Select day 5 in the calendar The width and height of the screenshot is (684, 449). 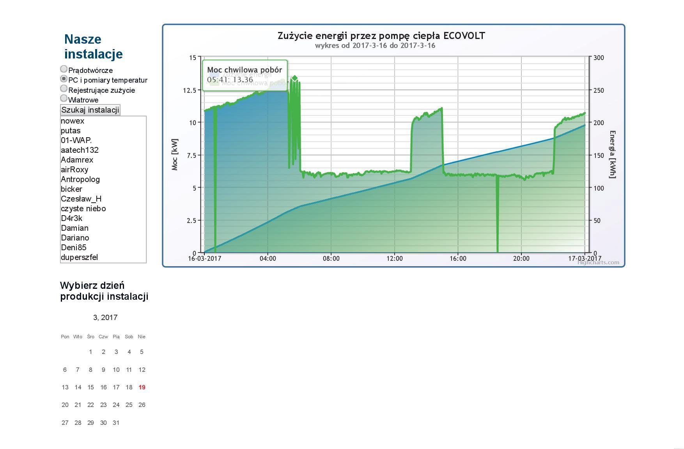[x=142, y=352]
